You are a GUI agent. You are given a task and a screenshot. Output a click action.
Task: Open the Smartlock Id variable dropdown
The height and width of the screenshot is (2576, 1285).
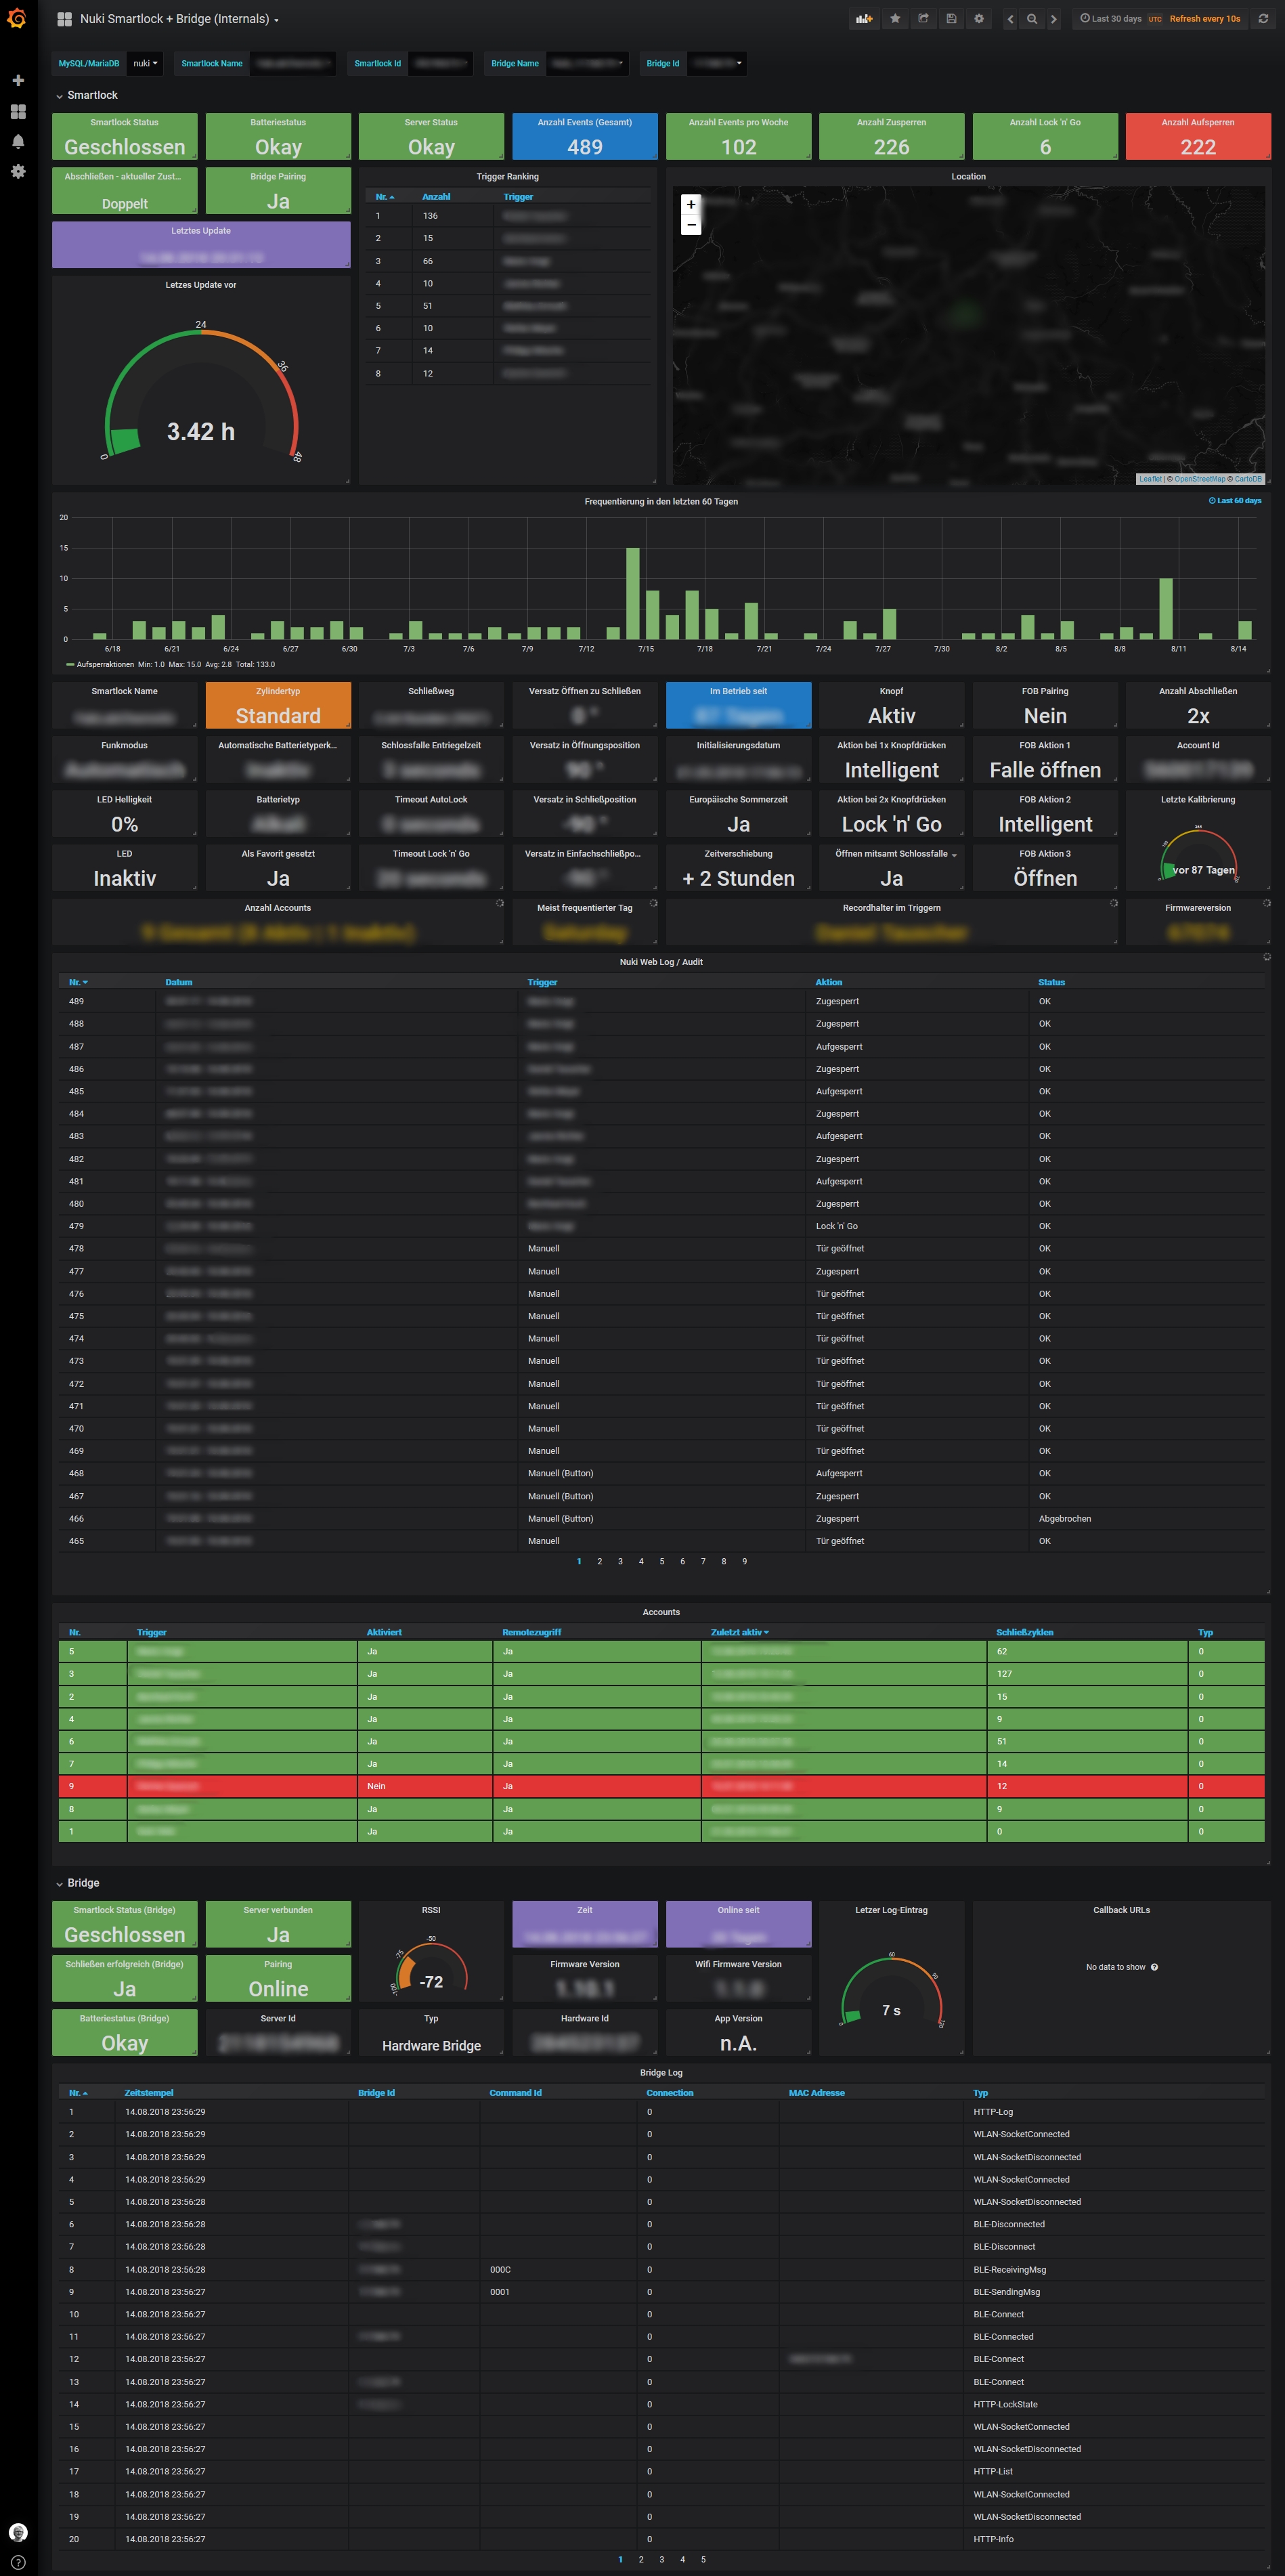pos(440,64)
